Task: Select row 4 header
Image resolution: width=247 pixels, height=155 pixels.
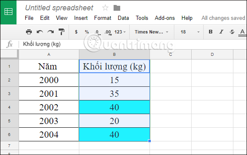Action: (x=9, y=107)
